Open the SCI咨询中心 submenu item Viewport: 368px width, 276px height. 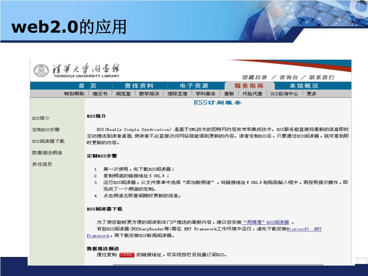(x=284, y=94)
